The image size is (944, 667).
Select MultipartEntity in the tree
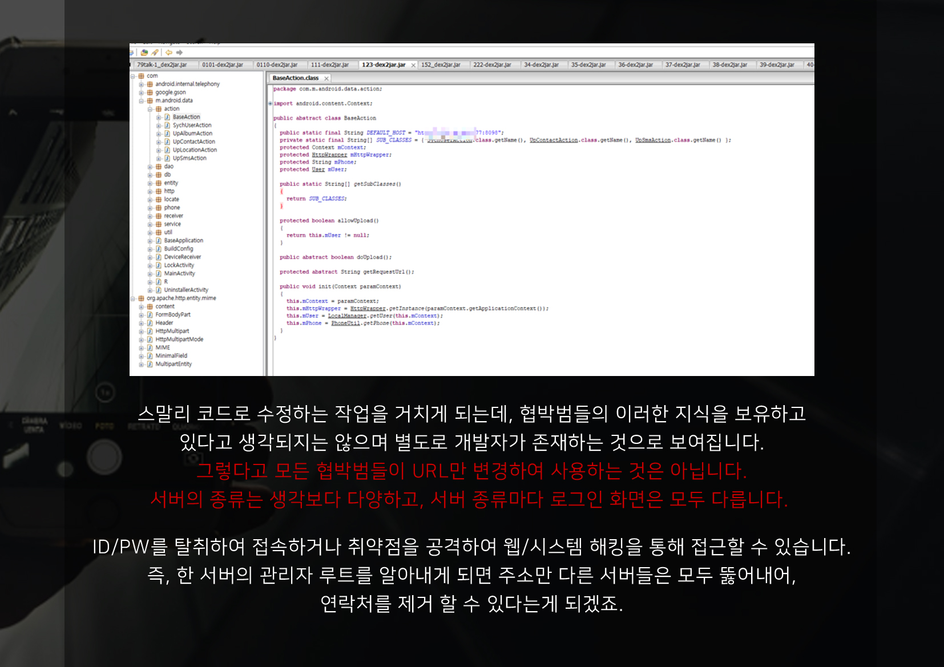tap(174, 364)
